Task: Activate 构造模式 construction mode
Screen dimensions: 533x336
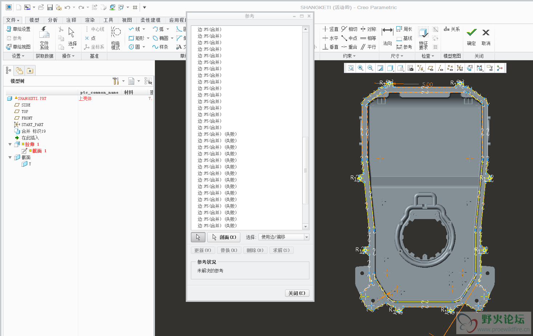Action: click(116, 38)
